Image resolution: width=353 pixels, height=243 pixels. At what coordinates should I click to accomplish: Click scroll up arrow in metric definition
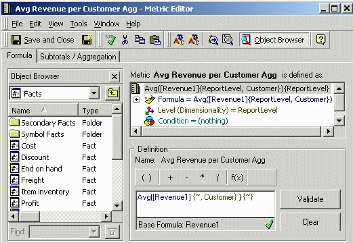click(x=339, y=88)
